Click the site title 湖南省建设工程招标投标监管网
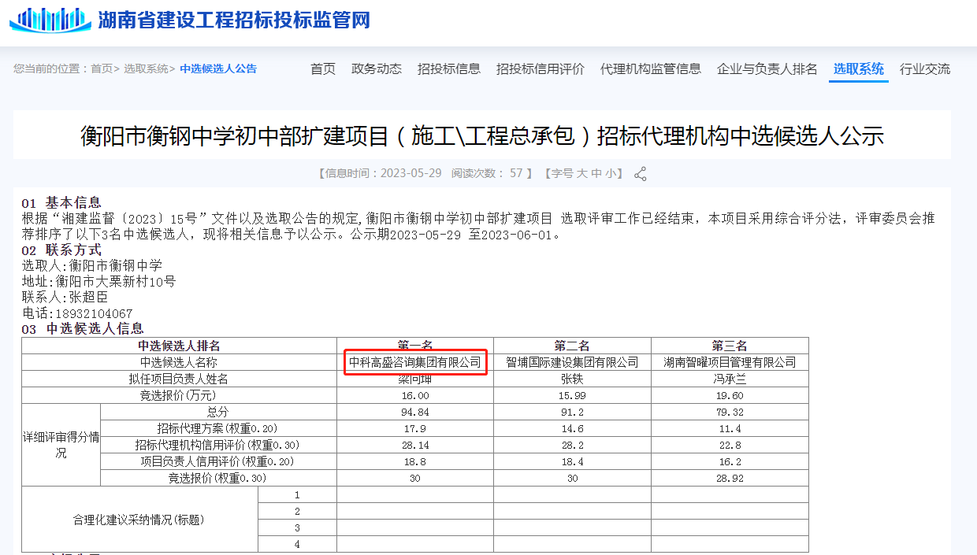Viewport: 977px width, 555px height. [234, 20]
